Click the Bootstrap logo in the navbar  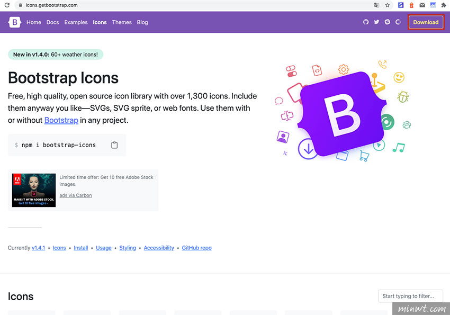coord(15,22)
